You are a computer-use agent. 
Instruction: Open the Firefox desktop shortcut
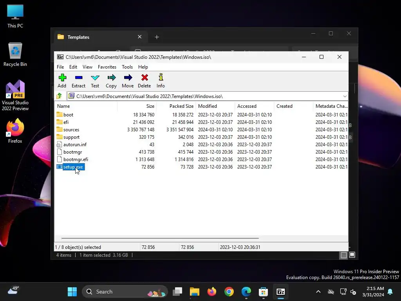click(x=15, y=131)
